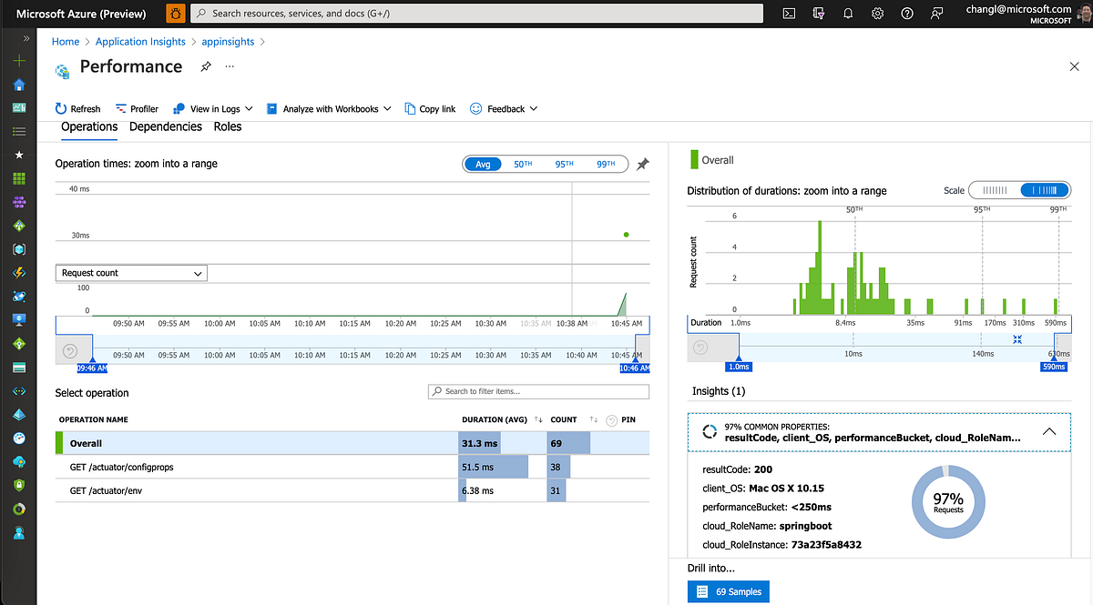
Task: Switch to the Dependencies tab
Action: (166, 126)
